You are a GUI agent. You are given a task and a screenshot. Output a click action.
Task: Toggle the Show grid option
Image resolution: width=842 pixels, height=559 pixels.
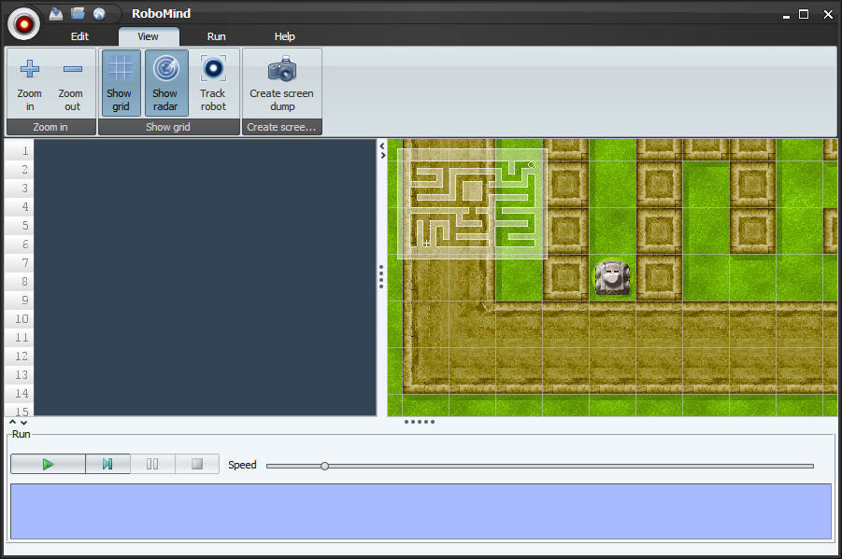point(121,83)
